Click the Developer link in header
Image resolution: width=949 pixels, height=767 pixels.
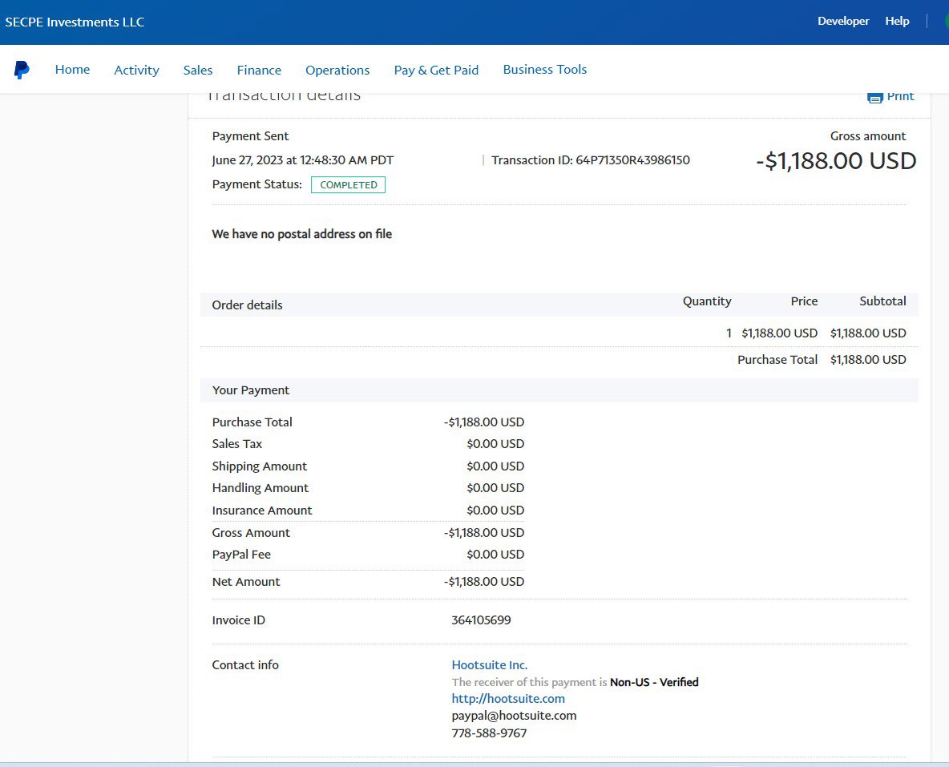(x=843, y=21)
